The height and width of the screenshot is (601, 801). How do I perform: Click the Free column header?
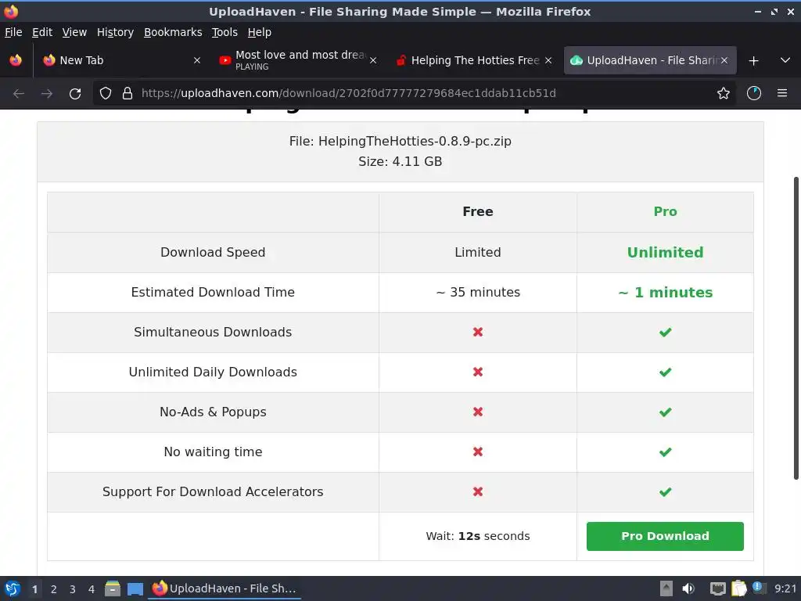pyautogui.click(x=478, y=211)
